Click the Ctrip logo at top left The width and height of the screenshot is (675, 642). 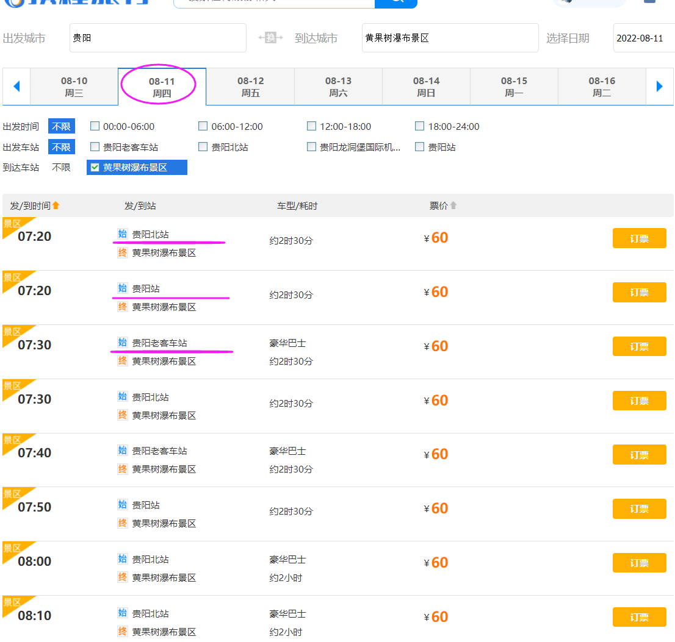[73, 2]
